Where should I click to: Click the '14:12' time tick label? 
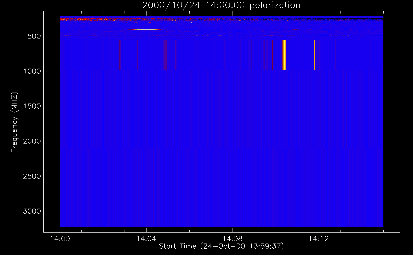pos(319,239)
